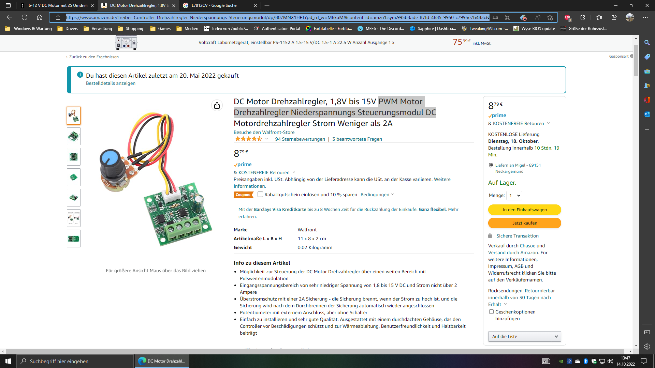Expand the star rating breakdown chevron
The image size is (655, 368).
point(266,139)
